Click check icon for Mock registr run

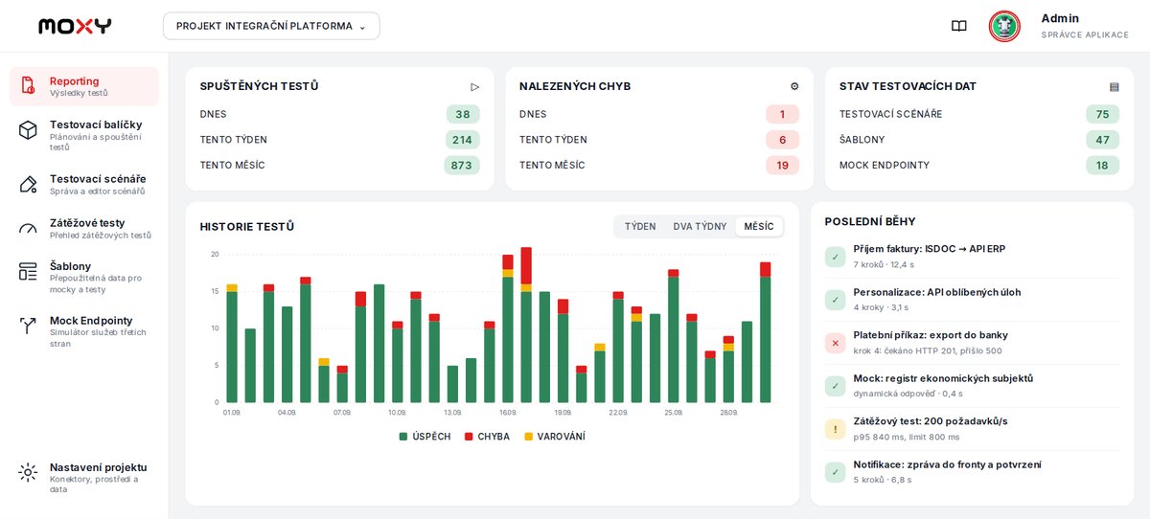tap(835, 386)
